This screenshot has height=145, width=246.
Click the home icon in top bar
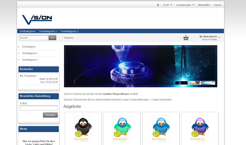(x=158, y=5)
